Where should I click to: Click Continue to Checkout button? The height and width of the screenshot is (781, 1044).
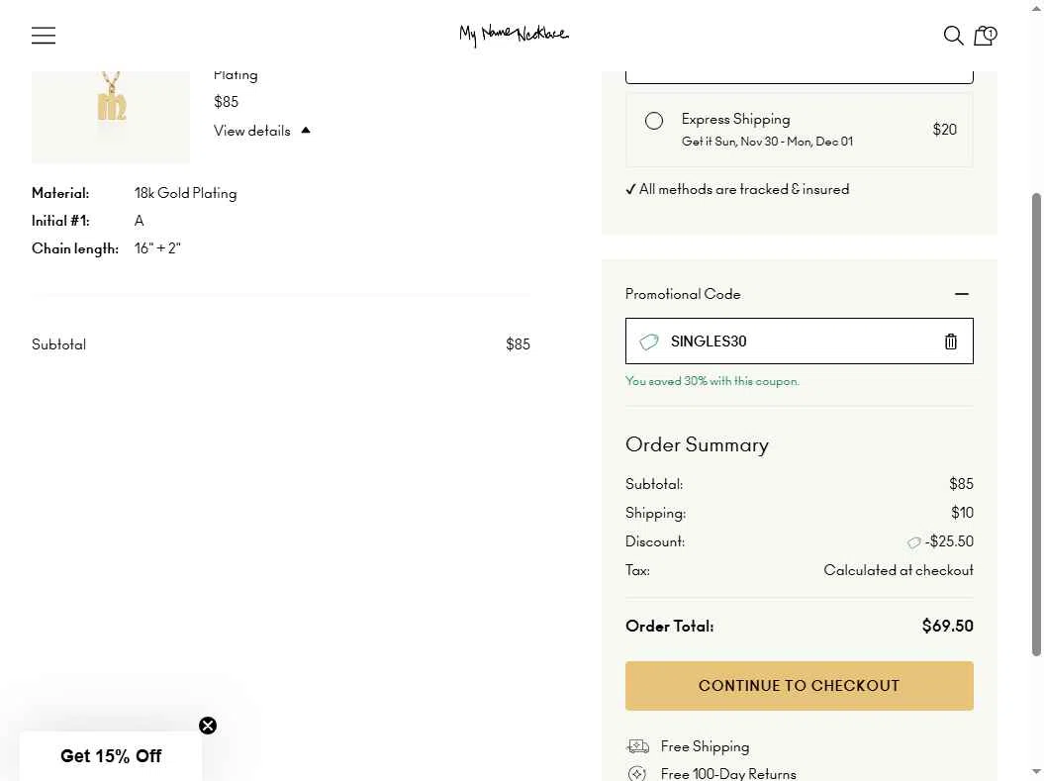[x=799, y=686]
